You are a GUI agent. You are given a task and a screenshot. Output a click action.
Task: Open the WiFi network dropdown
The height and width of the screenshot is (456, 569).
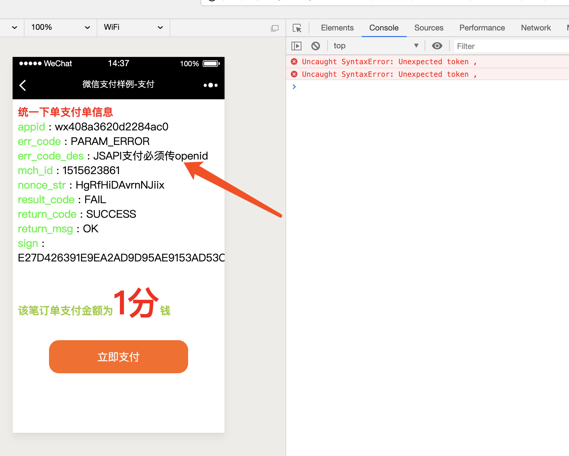133,27
